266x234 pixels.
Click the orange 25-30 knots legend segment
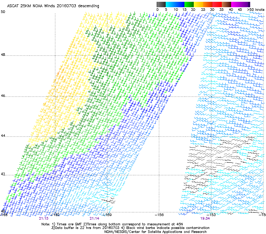(208, 4)
